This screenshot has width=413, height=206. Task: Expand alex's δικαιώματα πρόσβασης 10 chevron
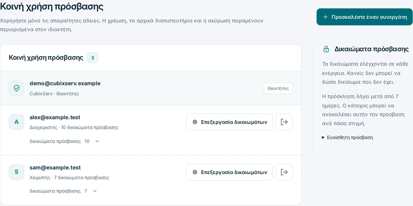[97, 141]
